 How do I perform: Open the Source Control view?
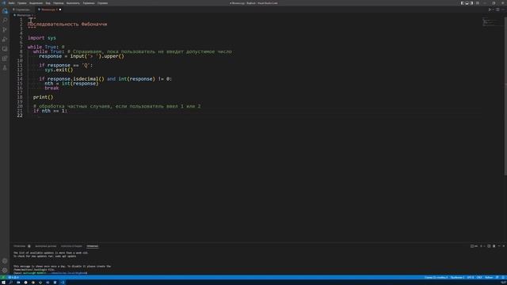tap(5, 30)
